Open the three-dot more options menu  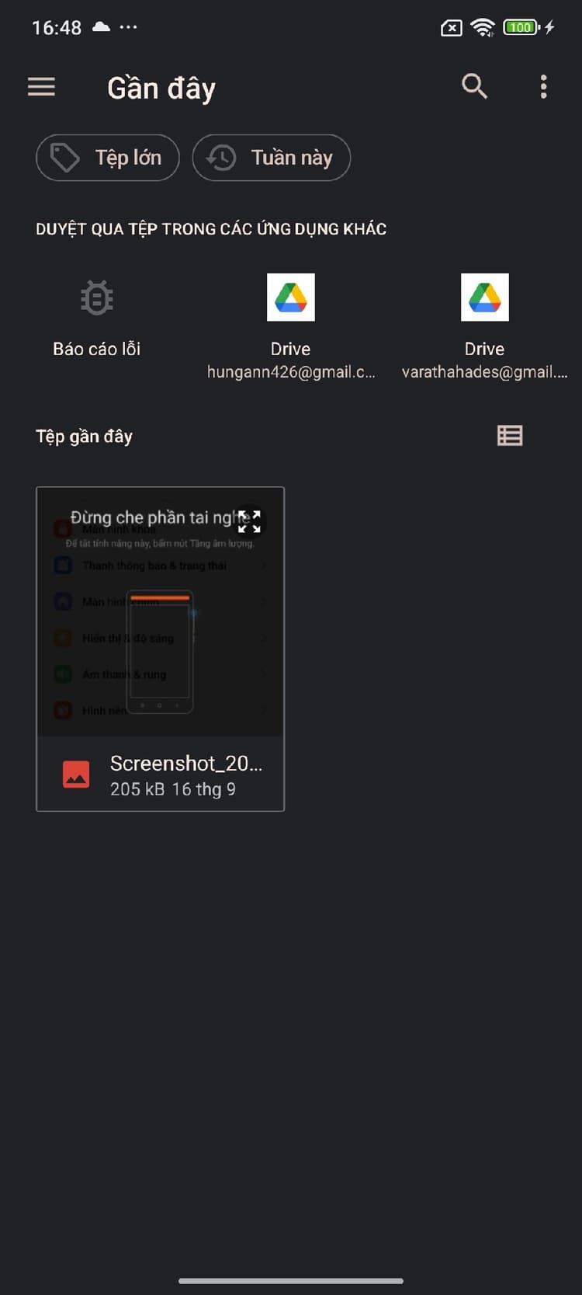[543, 86]
